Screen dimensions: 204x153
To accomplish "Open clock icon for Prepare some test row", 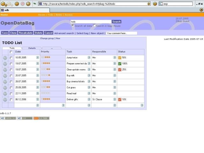I will 5,64.
